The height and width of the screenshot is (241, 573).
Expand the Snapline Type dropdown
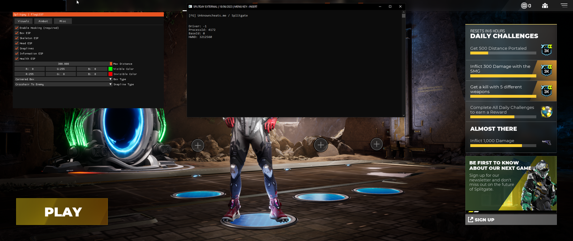pos(64,84)
